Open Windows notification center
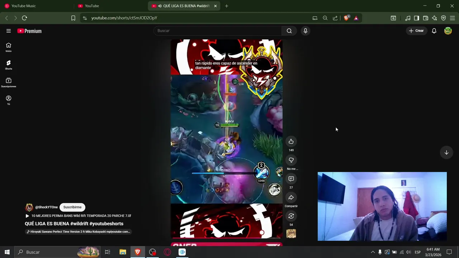Screen dimensions: 459x258 coord(449,252)
